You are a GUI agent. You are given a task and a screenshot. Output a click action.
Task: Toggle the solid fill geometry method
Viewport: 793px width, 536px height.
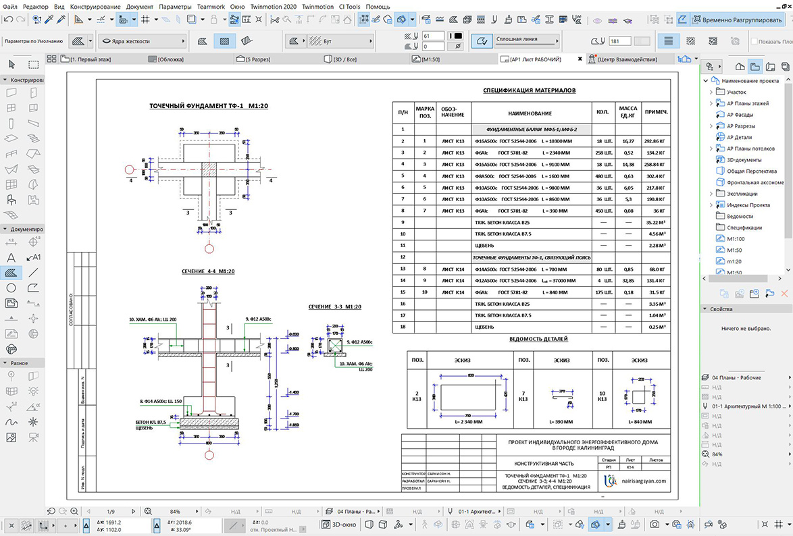(202, 41)
